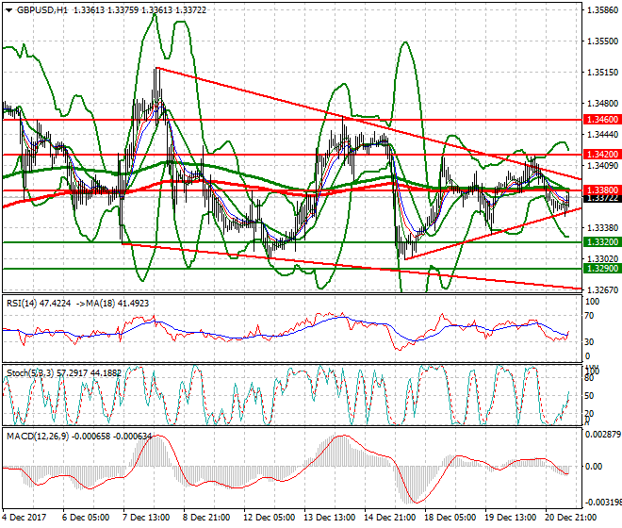Click the small triangle before GBPUSD,H1
Image resolution: width=622 pixels, height=528 pixels.
coord(8,10)
